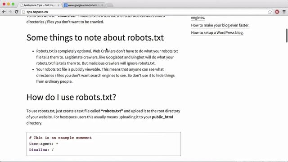The height and width of the screenshot is (162, 288).
Task: Click the bold 'public_html' text
Action: (162, 117)
